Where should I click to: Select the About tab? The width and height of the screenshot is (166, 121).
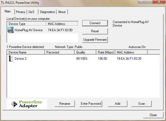point(62,12)
